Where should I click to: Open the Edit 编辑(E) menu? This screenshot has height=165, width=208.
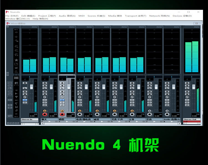click(28, 16)
